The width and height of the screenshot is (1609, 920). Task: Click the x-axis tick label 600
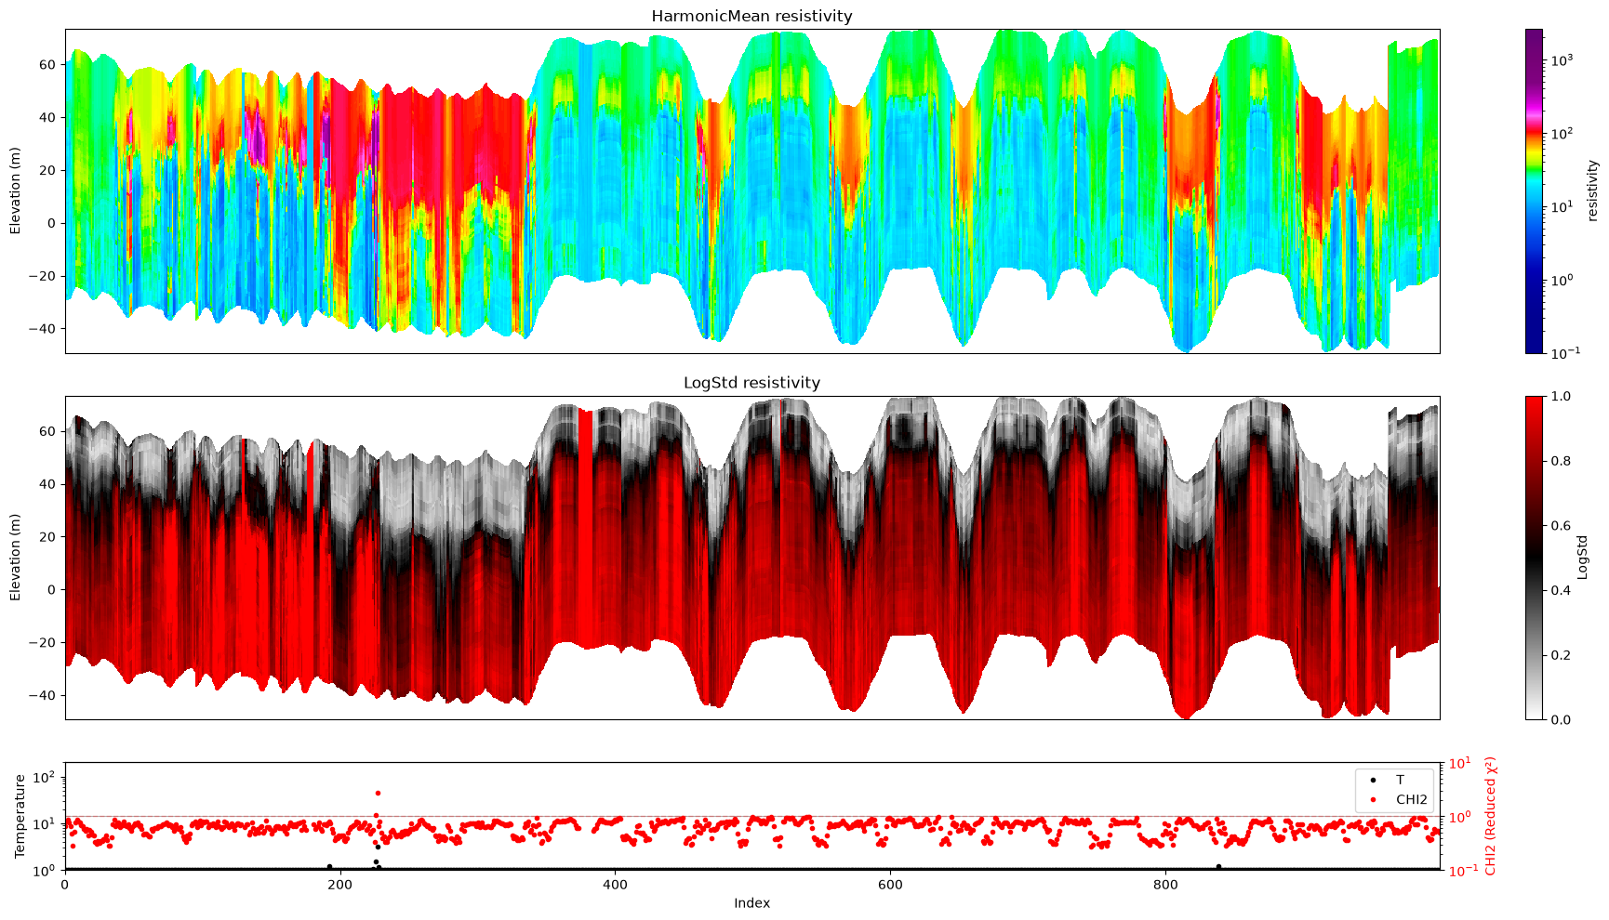[890, 885]
